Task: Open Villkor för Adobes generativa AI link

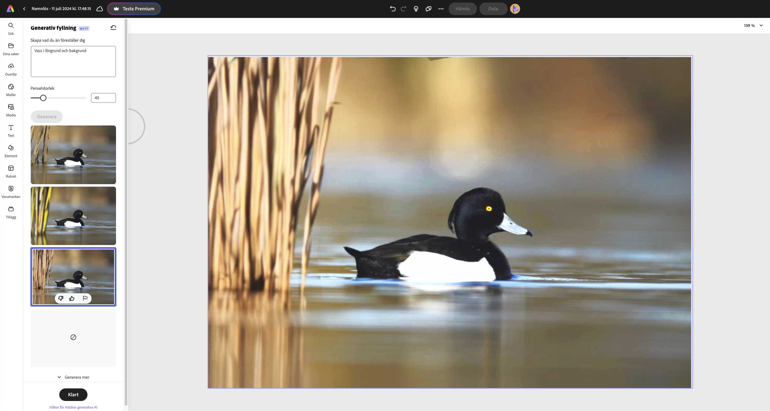Action: pyautogui.click(x=73, y=407)
